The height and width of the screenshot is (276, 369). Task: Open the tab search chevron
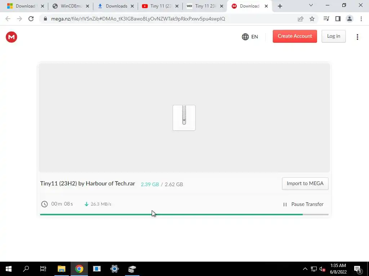311,5
